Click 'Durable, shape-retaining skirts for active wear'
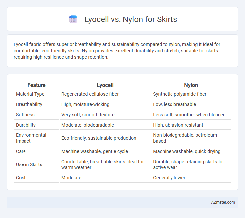Viewport: 245px width, 218px height. (x=189, y=164)
